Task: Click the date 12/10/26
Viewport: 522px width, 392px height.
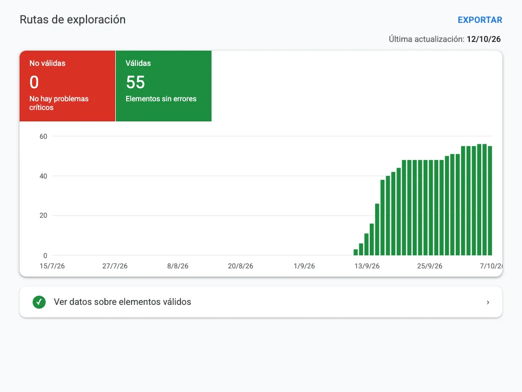Action: 483,39
